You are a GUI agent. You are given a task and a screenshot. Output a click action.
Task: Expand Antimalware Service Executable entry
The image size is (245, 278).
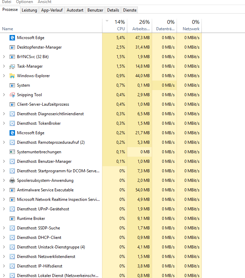click(x=4, y=190)
